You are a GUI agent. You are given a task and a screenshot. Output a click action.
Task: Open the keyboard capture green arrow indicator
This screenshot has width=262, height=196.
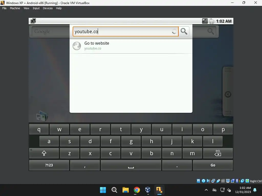(247, 181)
